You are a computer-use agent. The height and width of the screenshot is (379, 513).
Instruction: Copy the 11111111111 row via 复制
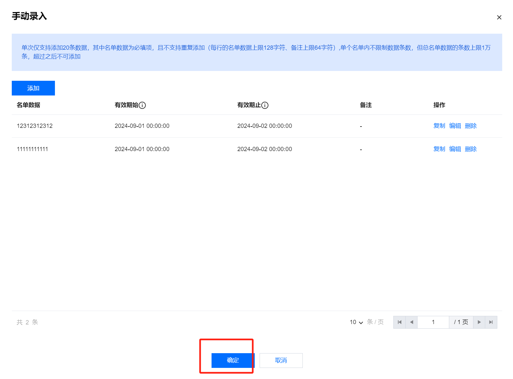pos(439,149)
